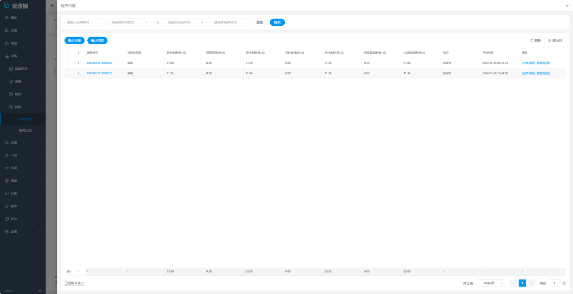Image resolution: width=573 pixels, height=294 pixels.
Task: Click the 请输入采购单号 input field
Action: pos(85,22)
